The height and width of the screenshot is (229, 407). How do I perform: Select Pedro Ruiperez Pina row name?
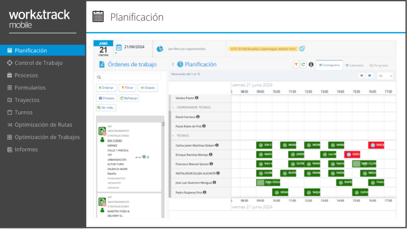(x=189, y=193)
